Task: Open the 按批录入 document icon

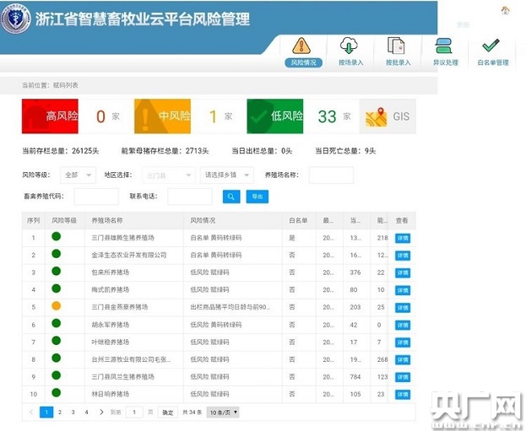Action: [397, 51]
